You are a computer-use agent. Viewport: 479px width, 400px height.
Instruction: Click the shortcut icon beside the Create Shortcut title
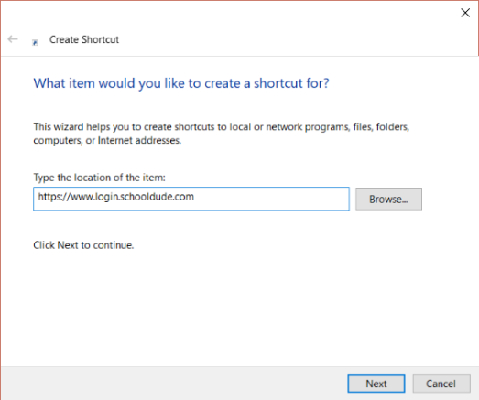[36, 43]
